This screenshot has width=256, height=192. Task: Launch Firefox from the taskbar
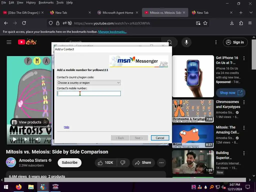tap(19, 187)
